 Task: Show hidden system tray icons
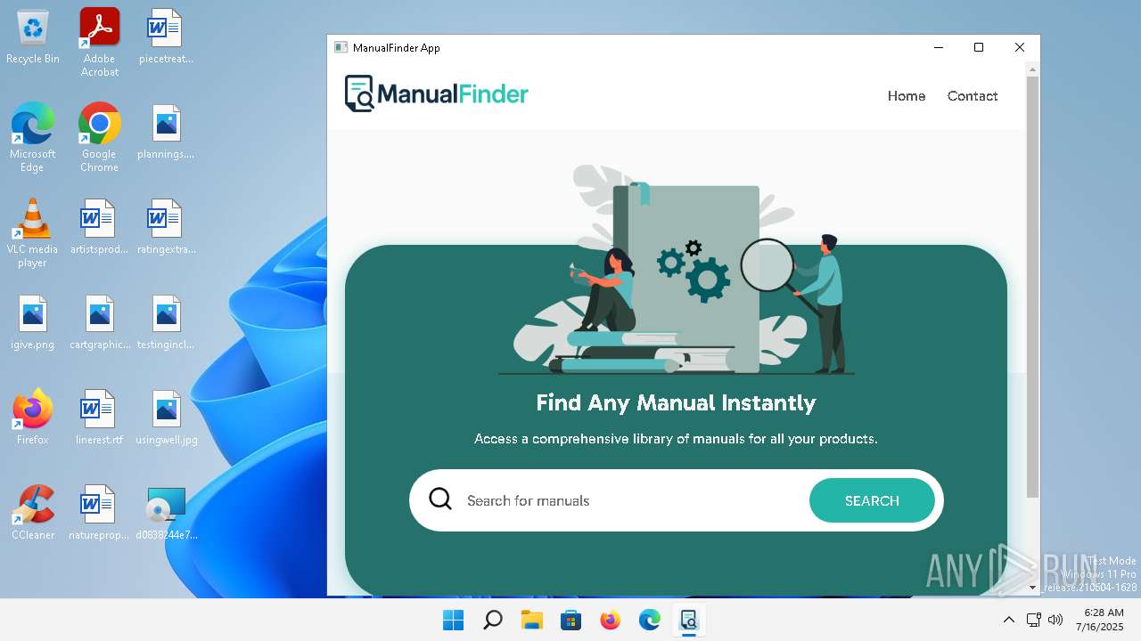point(1008,620)
